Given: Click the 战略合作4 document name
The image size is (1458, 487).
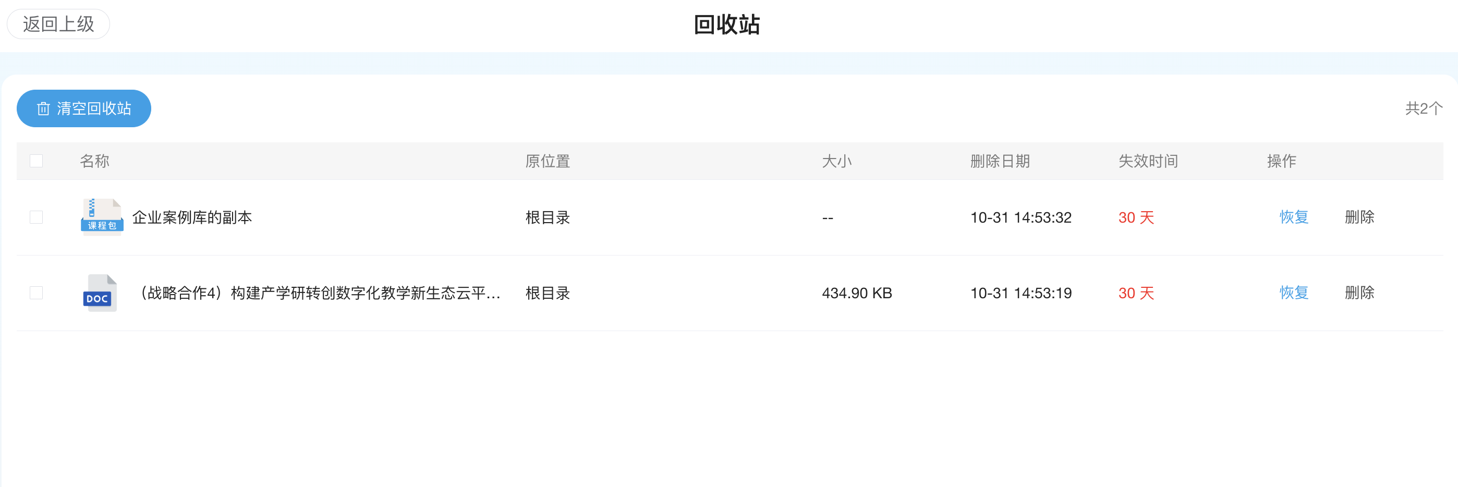Looking at the screenshot, I should point(320,293).
